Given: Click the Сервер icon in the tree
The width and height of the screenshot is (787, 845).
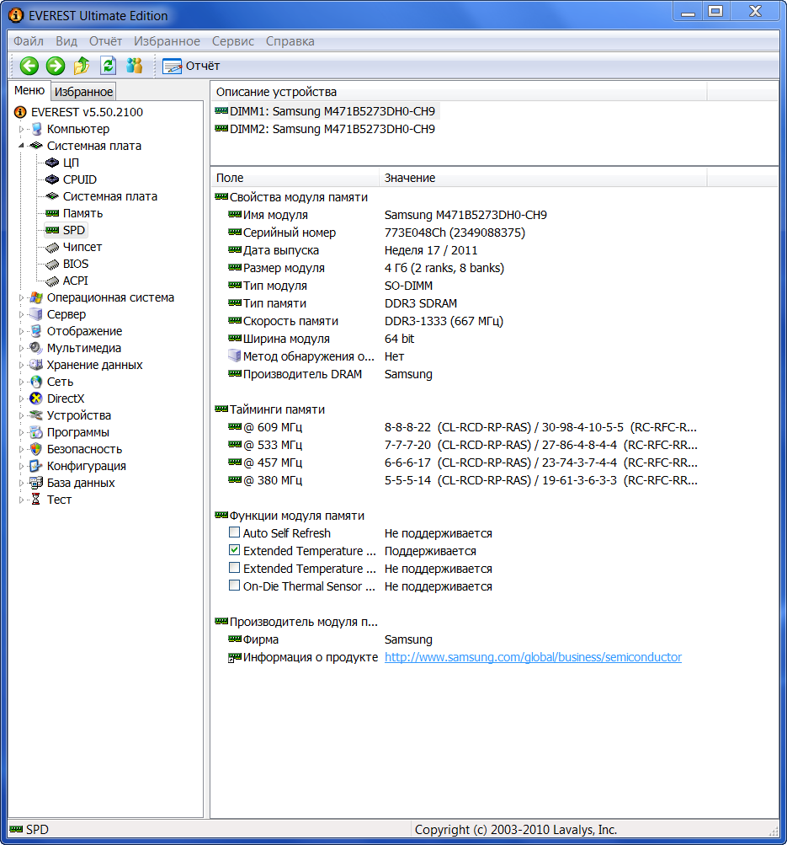Looking at the screenshot, I should (36, 314).
